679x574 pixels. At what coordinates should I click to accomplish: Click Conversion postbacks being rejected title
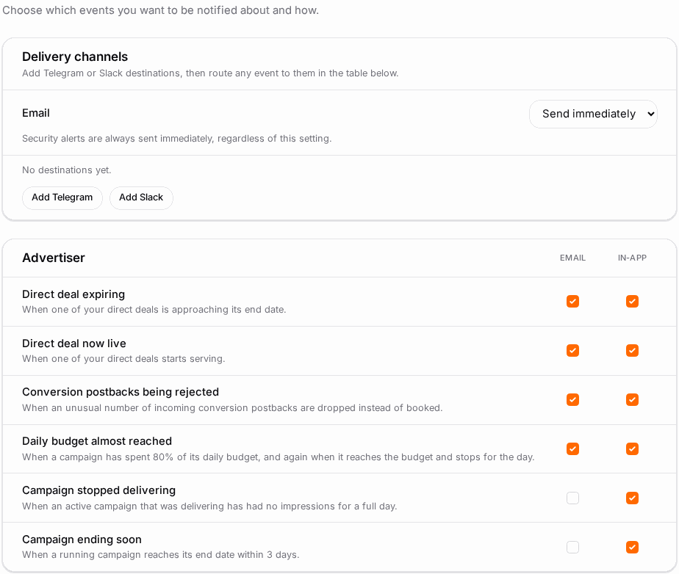[x=121, y=392]
